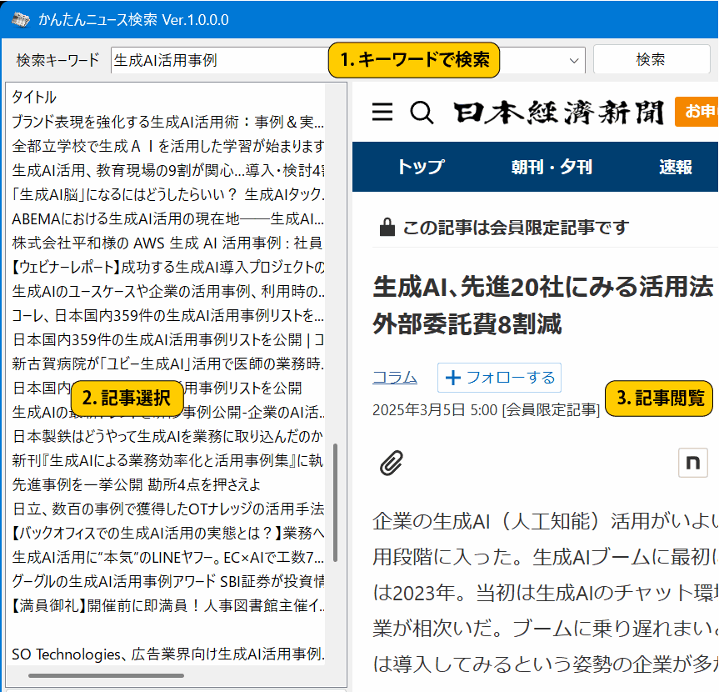
Task: Open the トップ tab
Action: click(420, 167)
